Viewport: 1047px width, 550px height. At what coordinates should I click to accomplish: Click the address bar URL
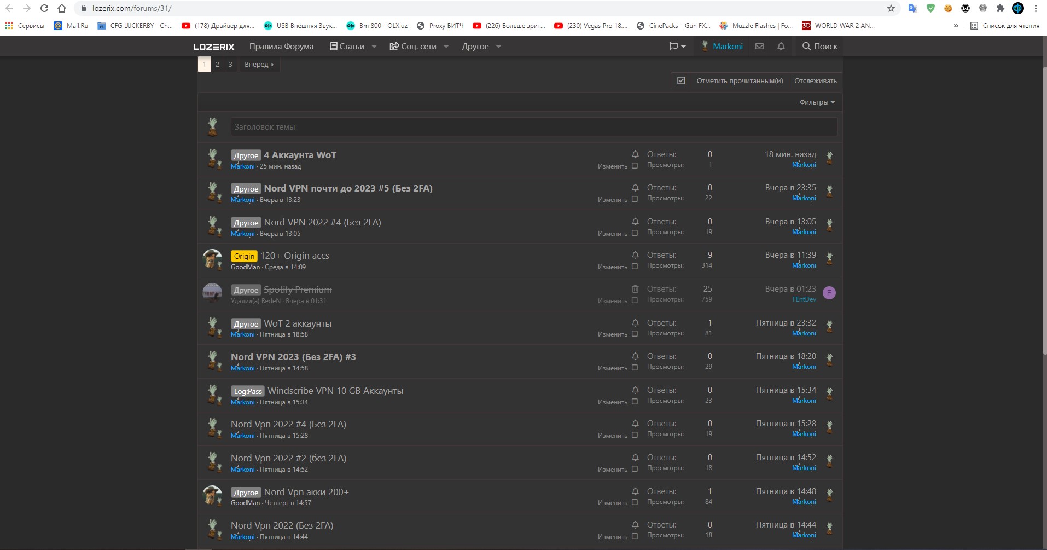point(132,8)
